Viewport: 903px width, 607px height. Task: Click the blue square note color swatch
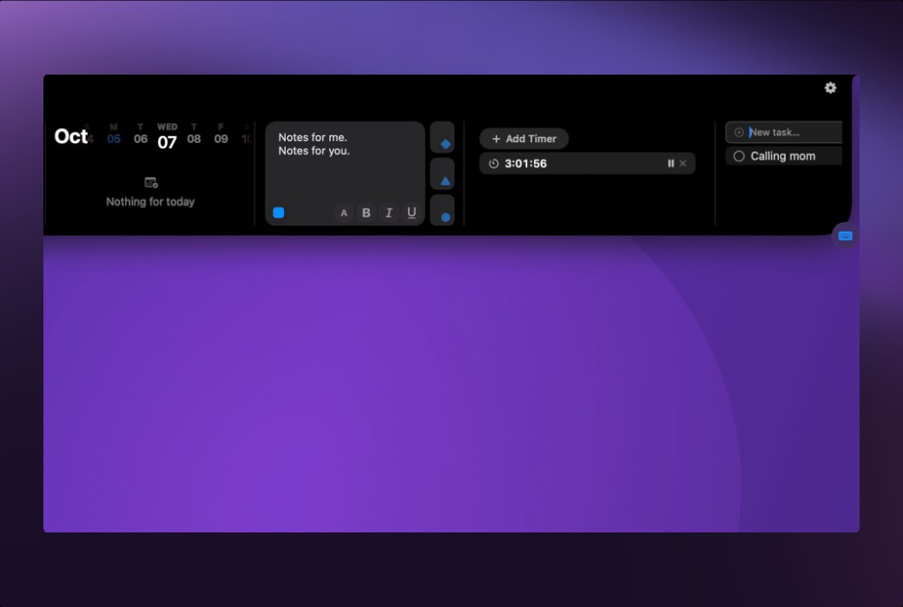coord(279,212)
